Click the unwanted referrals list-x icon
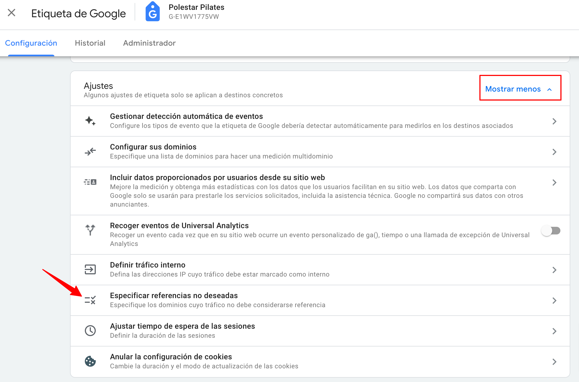This screenshot has width=579, height=382. tap(90, 300)
